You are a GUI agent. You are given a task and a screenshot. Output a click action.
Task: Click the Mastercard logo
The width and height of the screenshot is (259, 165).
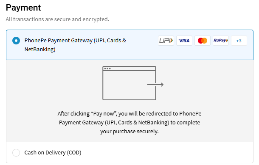(x=203, y=41)
